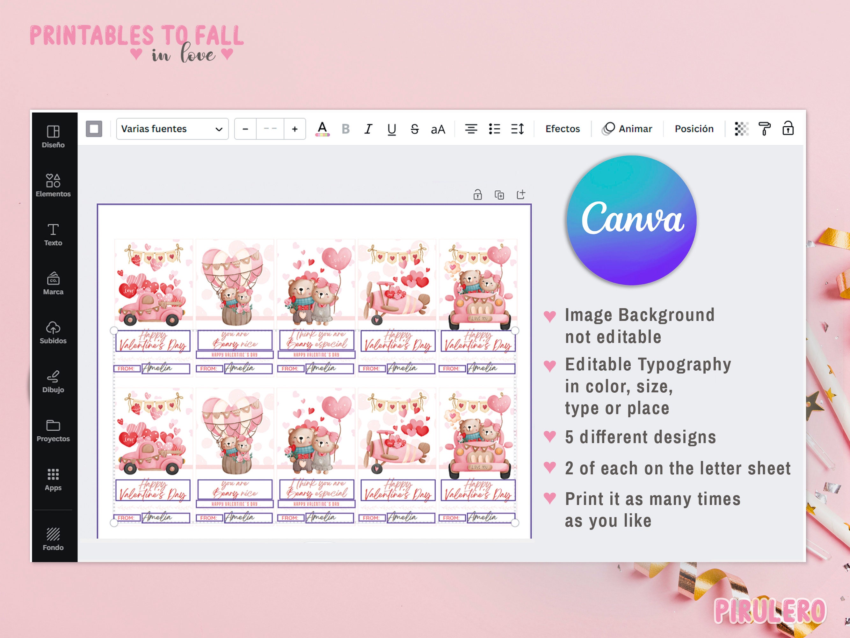This screenshot has height=638, width=850.
Task: Apply a background using Fondo
Action: click(54, 538)
